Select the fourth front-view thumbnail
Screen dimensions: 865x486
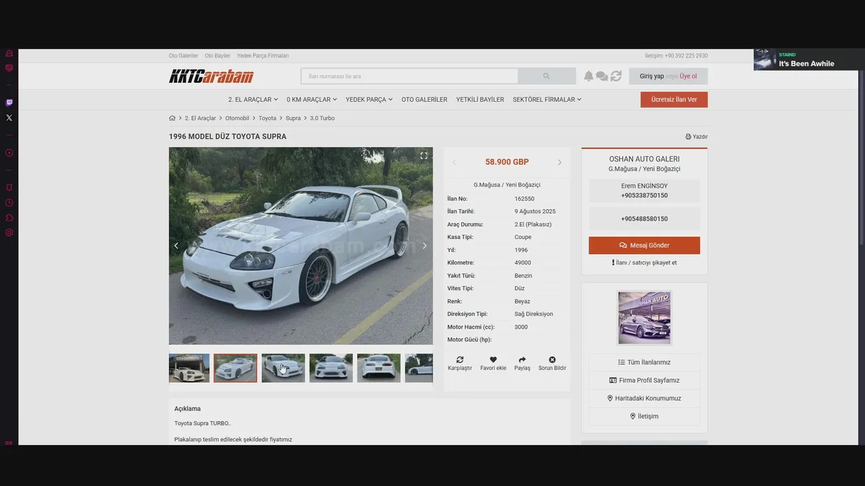(331, 368)
